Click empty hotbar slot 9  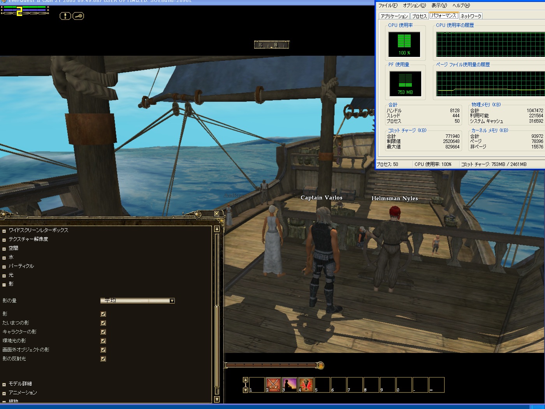[x=388, y=385]
